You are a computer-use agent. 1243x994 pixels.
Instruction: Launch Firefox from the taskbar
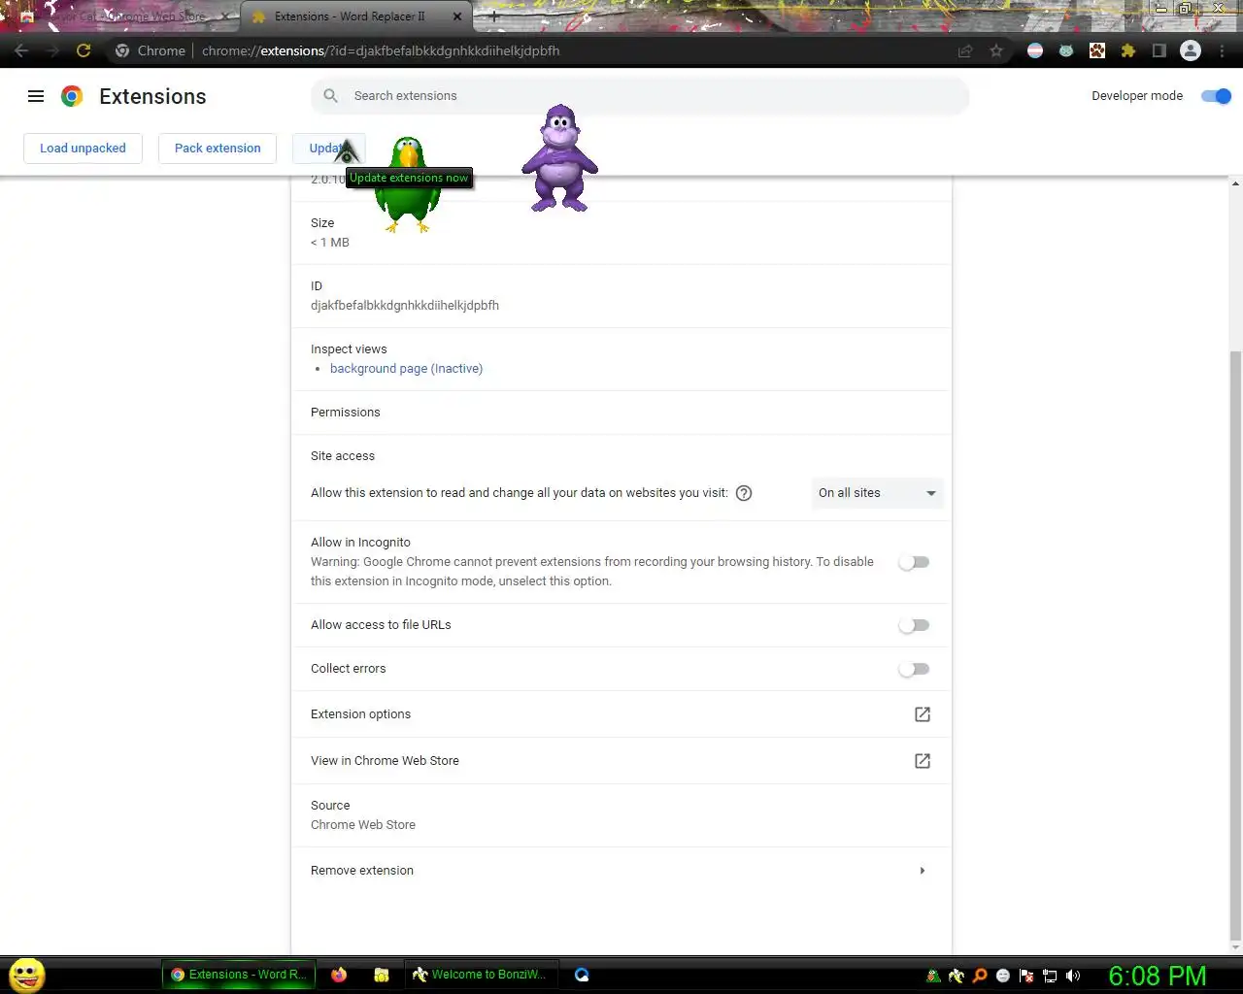tap(339, 975)
